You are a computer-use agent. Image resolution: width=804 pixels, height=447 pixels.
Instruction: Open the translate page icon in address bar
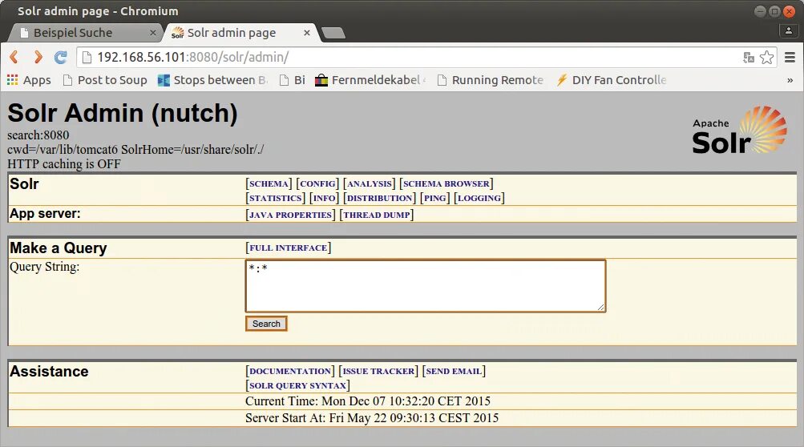pyautogui.click(x=749, y=58)
